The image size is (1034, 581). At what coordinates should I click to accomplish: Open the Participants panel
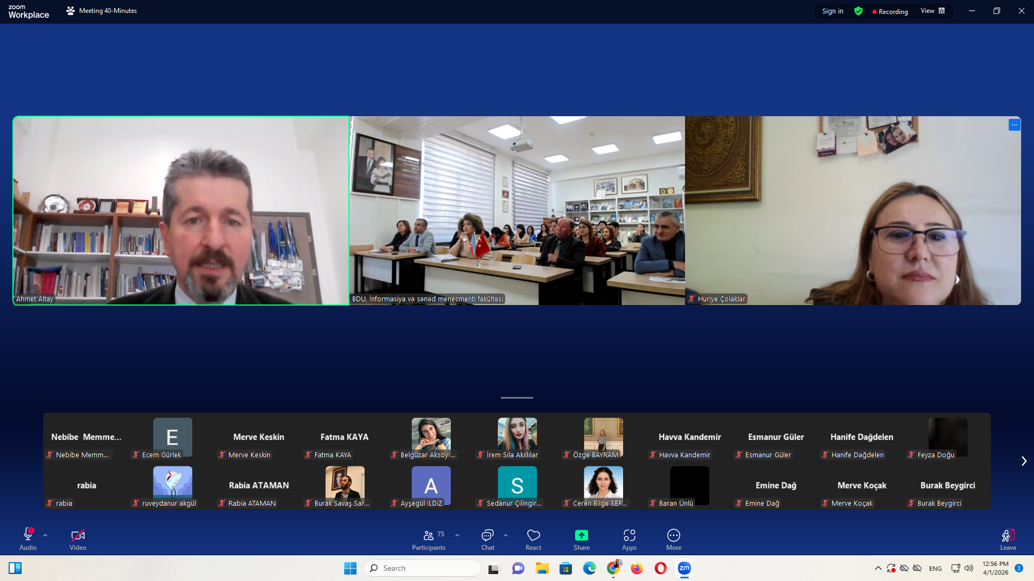point(429,540)
